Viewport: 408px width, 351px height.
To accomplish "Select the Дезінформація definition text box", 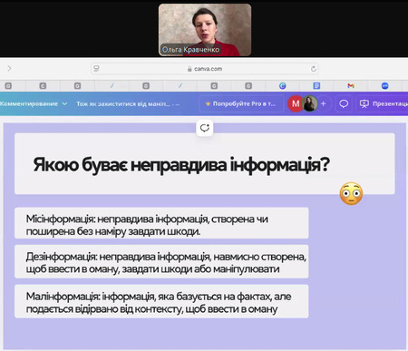I will [161, 261].
